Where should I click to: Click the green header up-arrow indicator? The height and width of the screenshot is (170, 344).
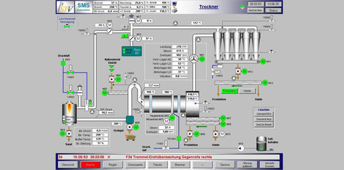pos(242,5)
